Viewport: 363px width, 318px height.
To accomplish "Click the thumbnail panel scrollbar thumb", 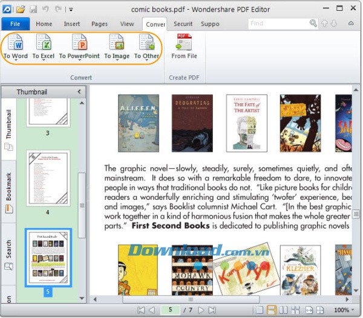I will coord(82,205).
